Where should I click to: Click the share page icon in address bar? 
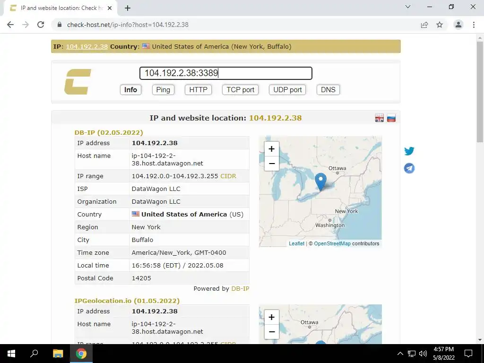click(424, 25)
